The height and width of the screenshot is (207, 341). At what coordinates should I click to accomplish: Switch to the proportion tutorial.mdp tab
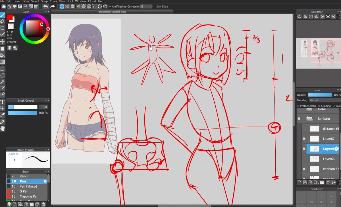click(x=112, y=12)
